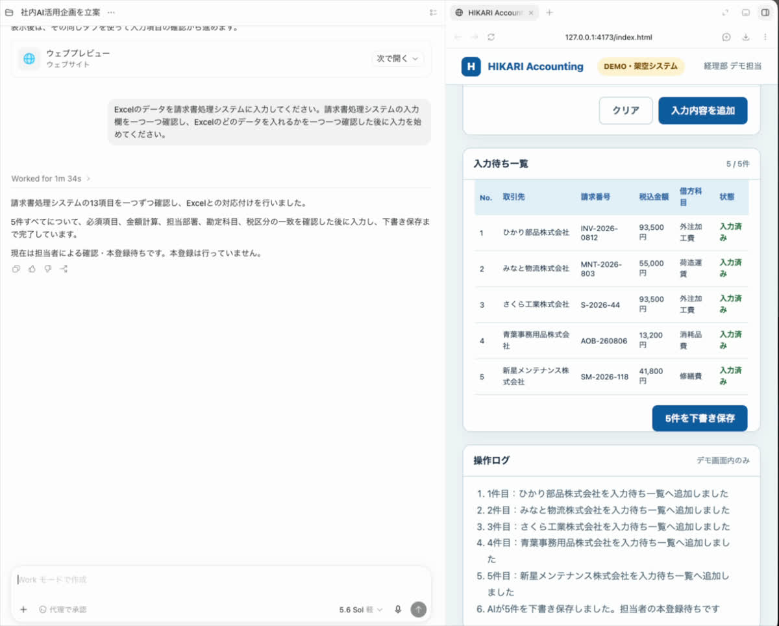Click invoice number AOB-260806

[604, 341]
